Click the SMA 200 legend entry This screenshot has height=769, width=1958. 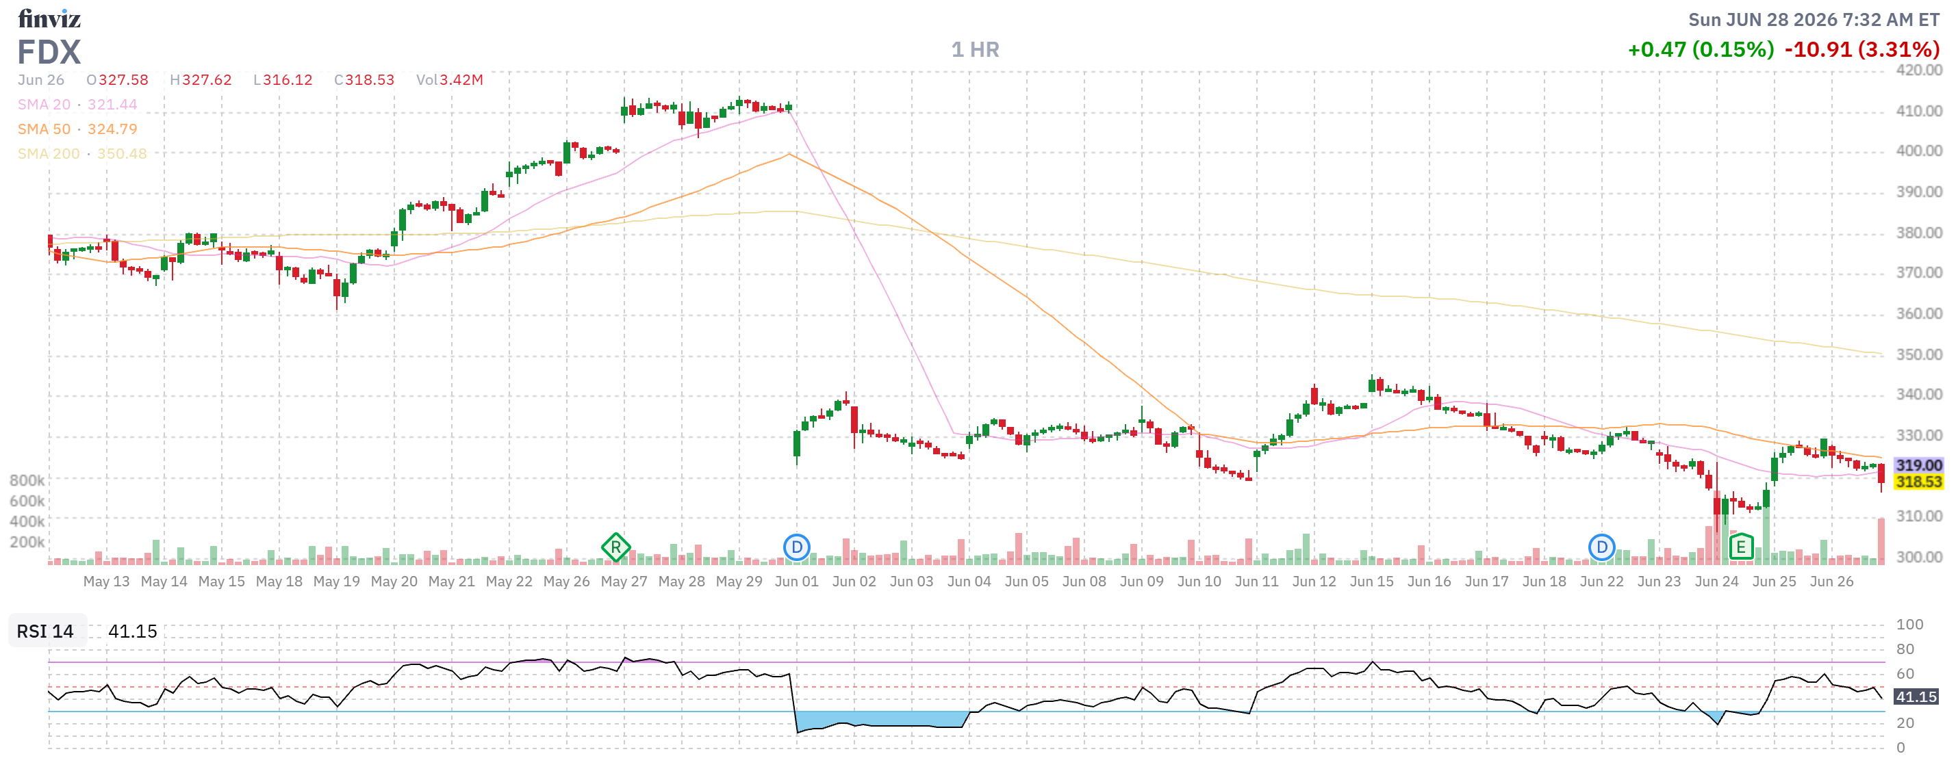(49, 153)
